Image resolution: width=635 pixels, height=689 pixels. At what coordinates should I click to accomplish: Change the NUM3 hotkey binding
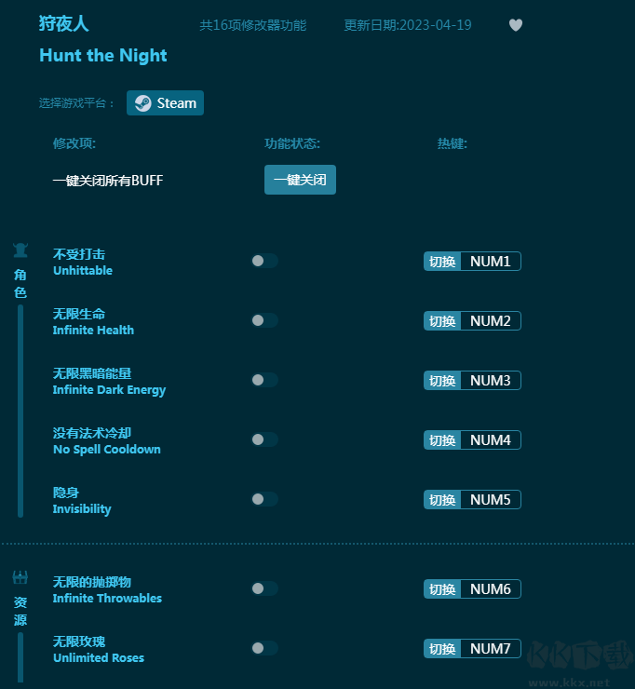[x=491, y=381]
